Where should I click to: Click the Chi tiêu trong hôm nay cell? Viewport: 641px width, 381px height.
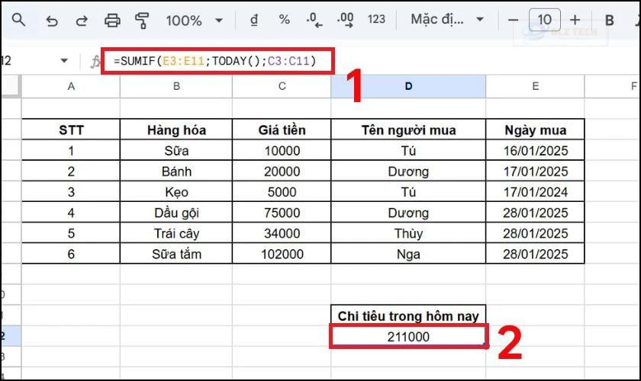tap(408, 315)
